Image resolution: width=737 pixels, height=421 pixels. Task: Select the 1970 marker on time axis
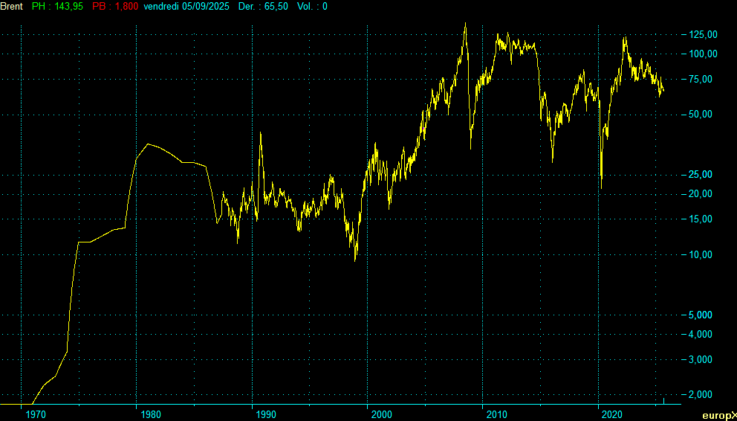click(34, 414)
